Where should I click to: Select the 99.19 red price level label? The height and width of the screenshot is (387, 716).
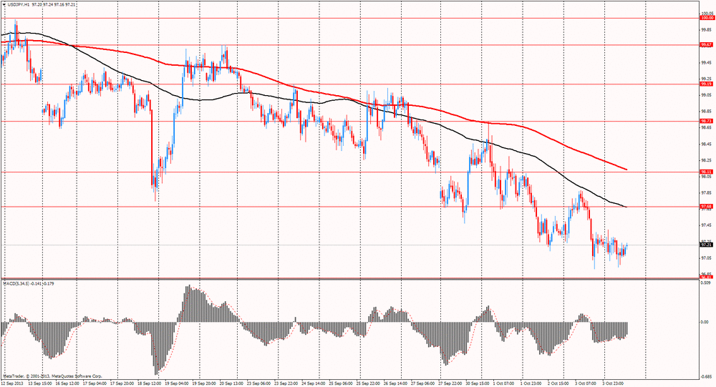(707, 84)
